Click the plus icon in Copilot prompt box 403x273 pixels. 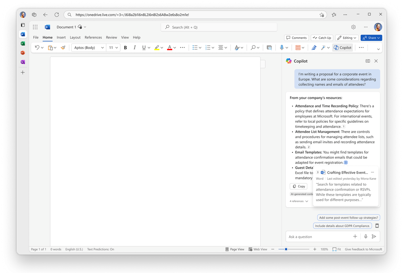(x=355, y=237)
